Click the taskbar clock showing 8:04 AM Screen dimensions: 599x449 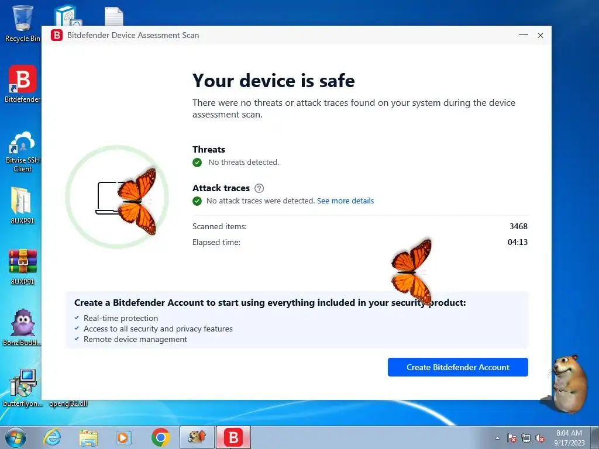click(x=569, y=438)
